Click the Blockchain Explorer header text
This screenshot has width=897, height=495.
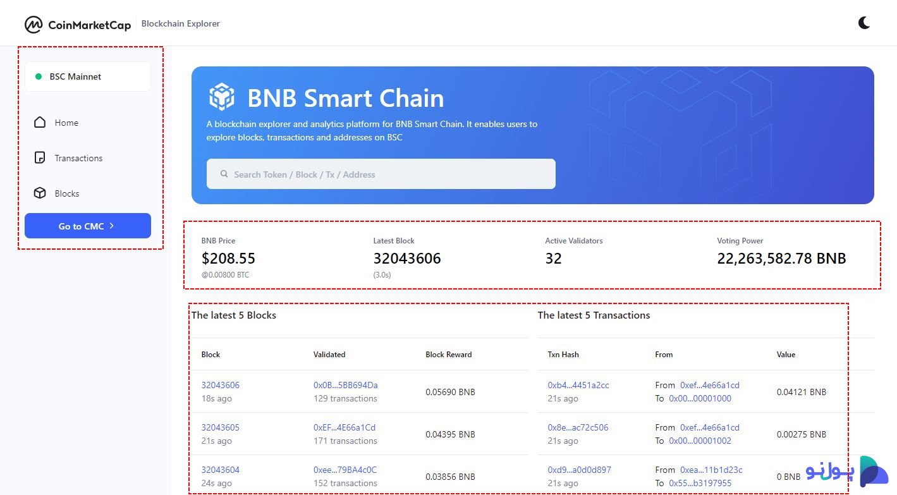click(181, 23)
